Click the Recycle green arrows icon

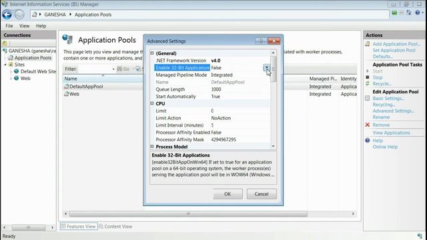click(368, 83)
